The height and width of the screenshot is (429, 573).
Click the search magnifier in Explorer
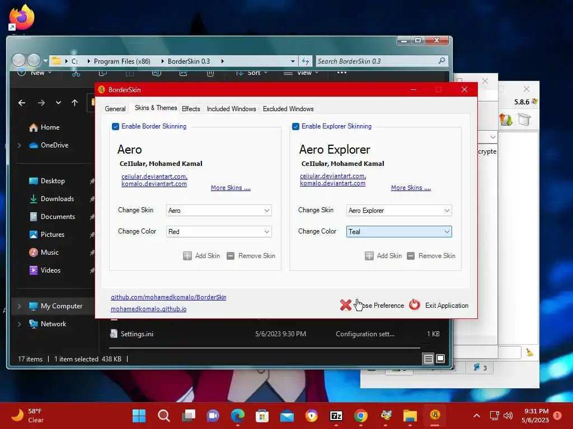click(x=442, y=61)
